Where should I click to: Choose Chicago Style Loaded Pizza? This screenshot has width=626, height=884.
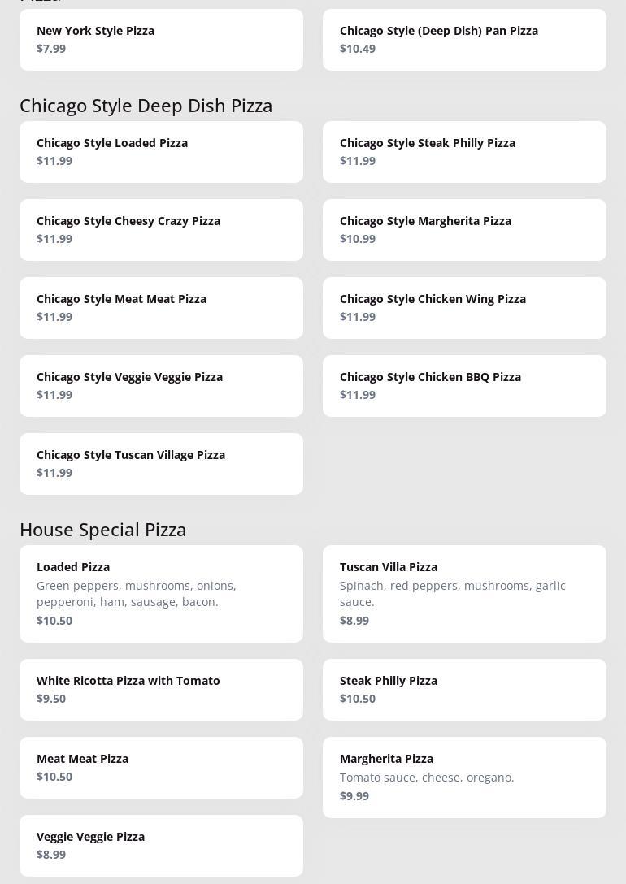pos(161,152)
